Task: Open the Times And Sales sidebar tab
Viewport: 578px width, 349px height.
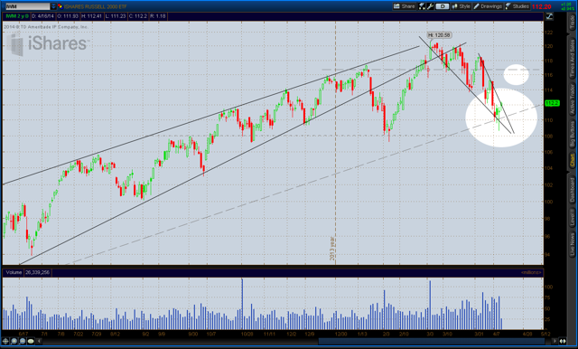Action: tap(572, 59)
